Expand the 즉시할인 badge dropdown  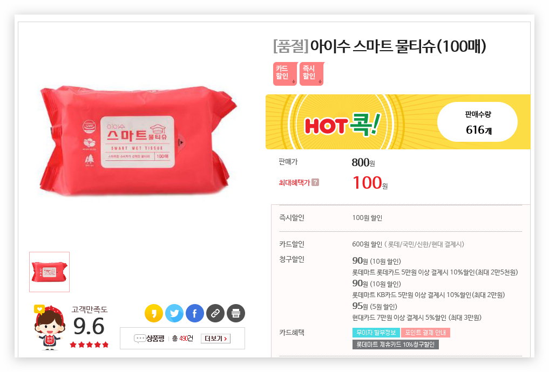click(311, 74)
